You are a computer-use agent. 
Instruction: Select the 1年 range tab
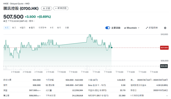[52, 28]
